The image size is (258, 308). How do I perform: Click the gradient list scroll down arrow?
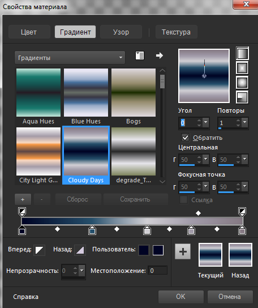162,182
